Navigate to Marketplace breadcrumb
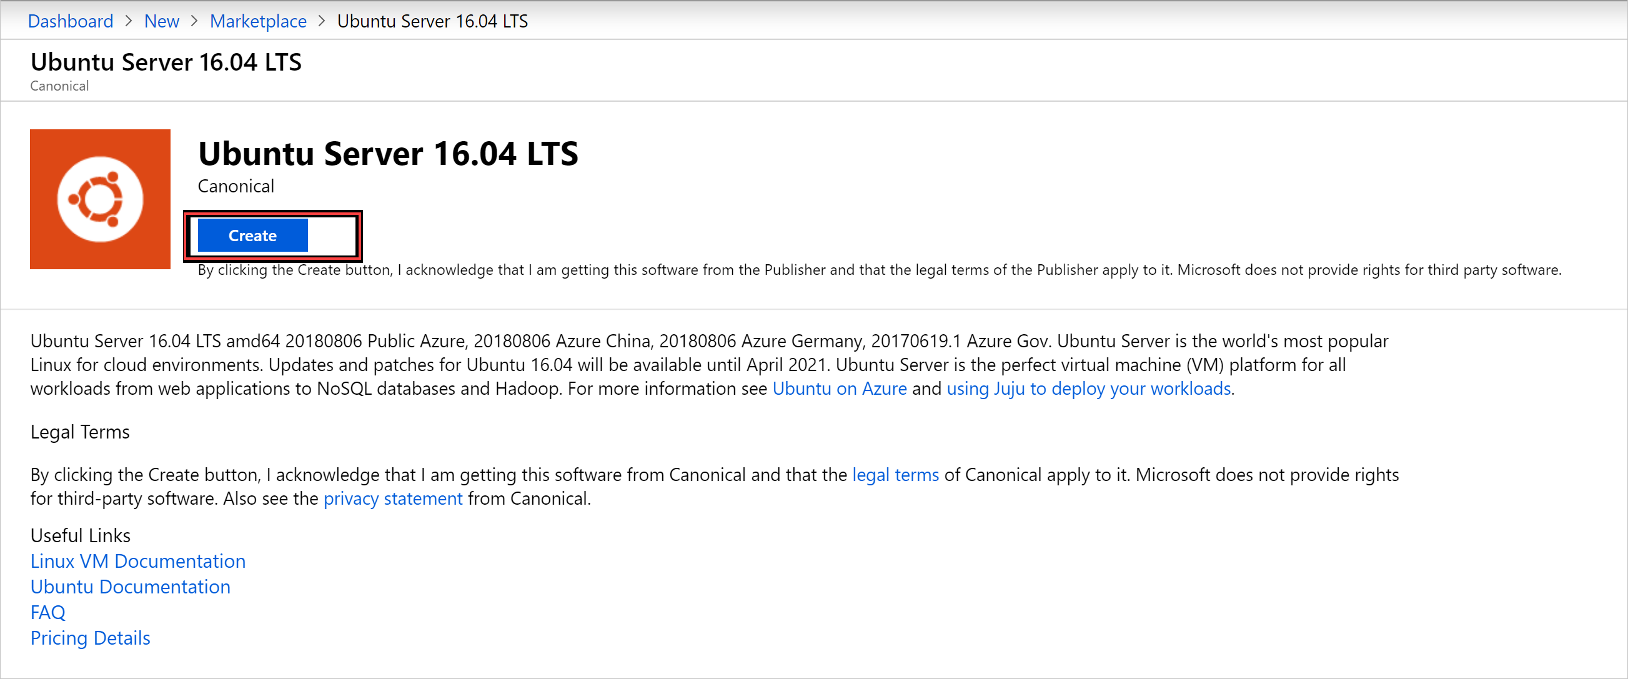The image size is (1628, 679). tap(257, 21)
